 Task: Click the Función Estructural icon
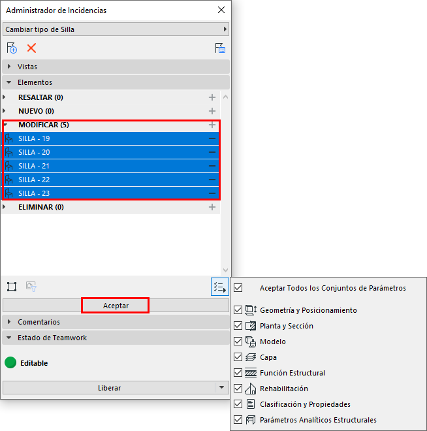pos(251,373)
